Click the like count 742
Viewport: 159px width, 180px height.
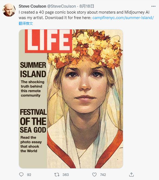(103, 175)
